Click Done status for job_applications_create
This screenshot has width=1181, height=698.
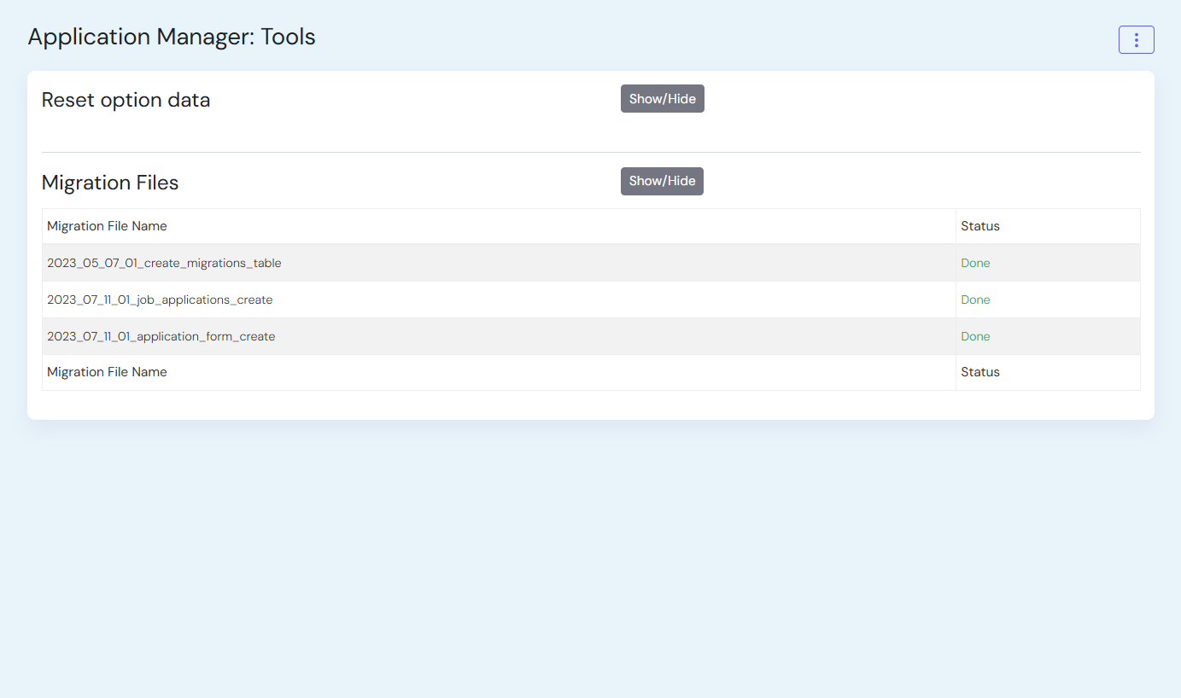tap(975, 300)
